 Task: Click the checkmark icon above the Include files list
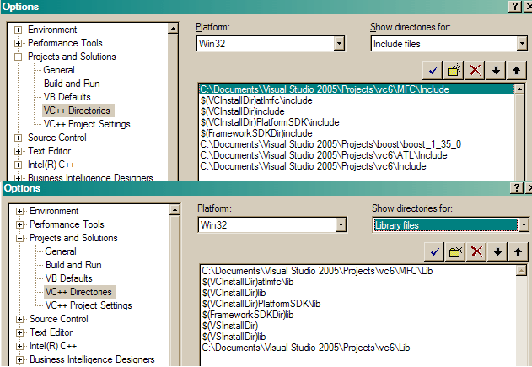click(435, 70)
